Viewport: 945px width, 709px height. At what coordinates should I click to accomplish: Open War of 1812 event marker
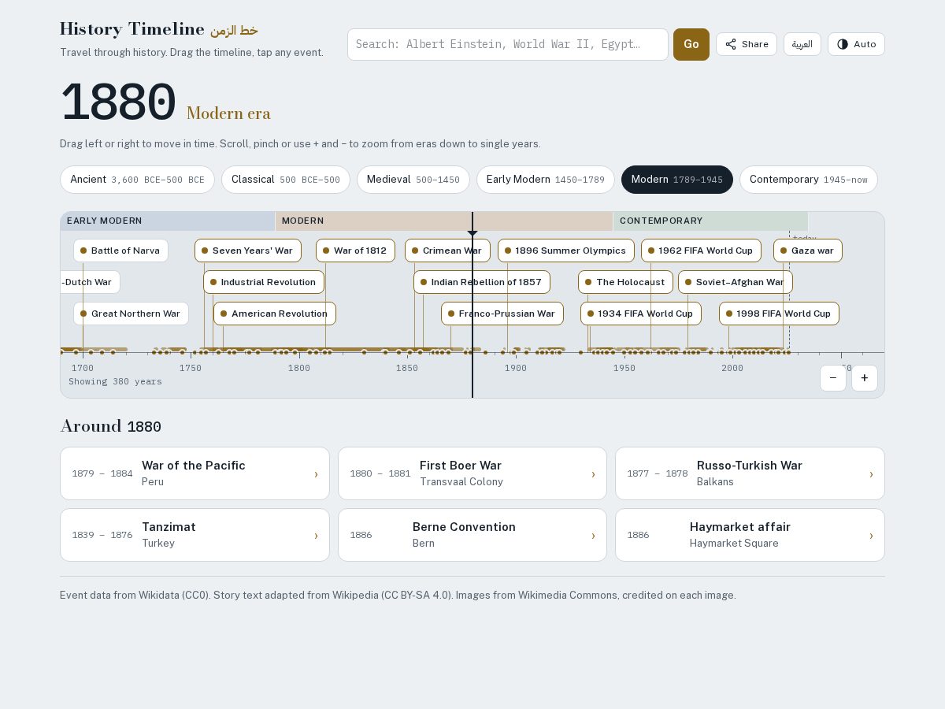(x=355, y=251)
